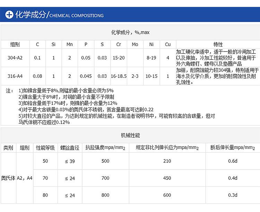Click the 800 tensile strength value

tap(105, 195)
